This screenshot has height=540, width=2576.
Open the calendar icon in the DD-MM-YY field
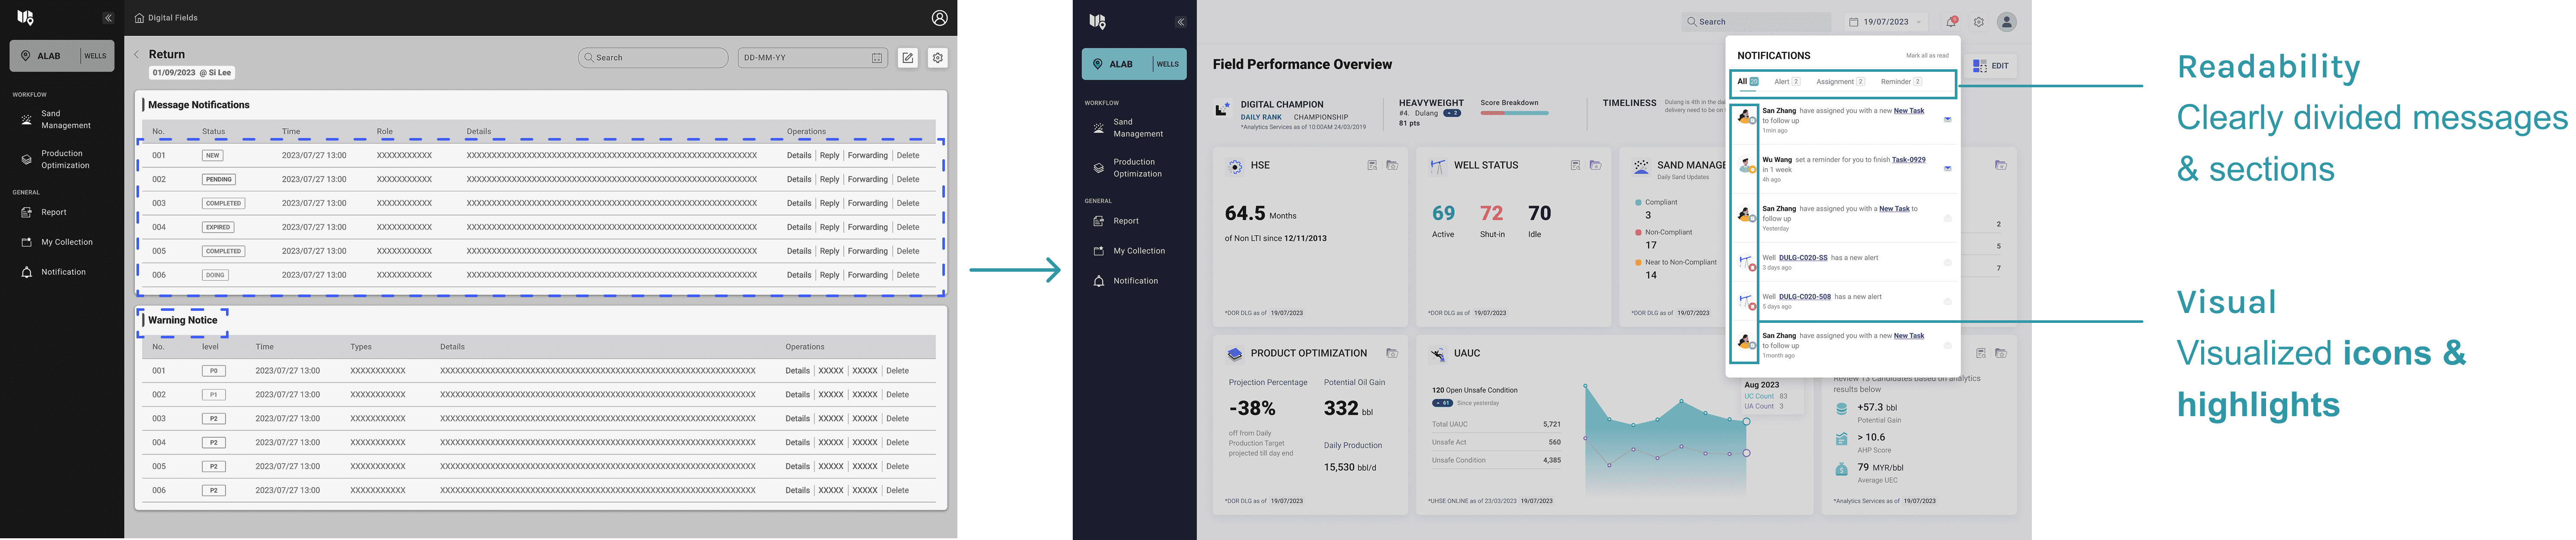[x=877, y=58]
